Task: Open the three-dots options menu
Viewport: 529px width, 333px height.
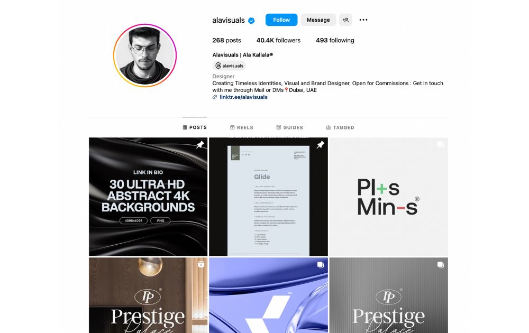Action: [363, 20]
